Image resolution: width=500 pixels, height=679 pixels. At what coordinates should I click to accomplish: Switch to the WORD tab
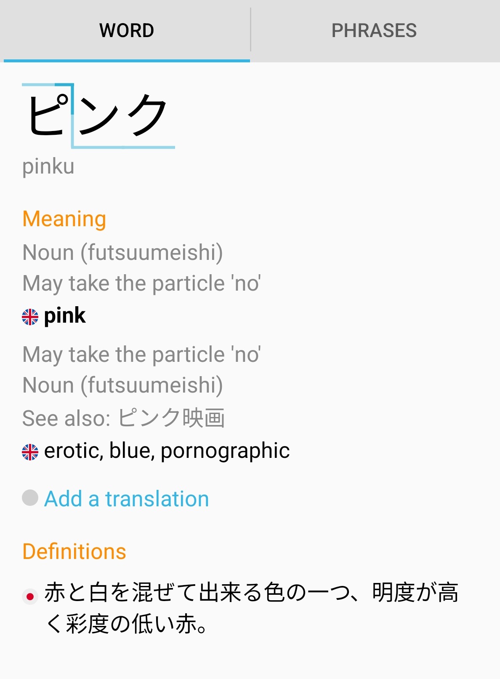126,31
